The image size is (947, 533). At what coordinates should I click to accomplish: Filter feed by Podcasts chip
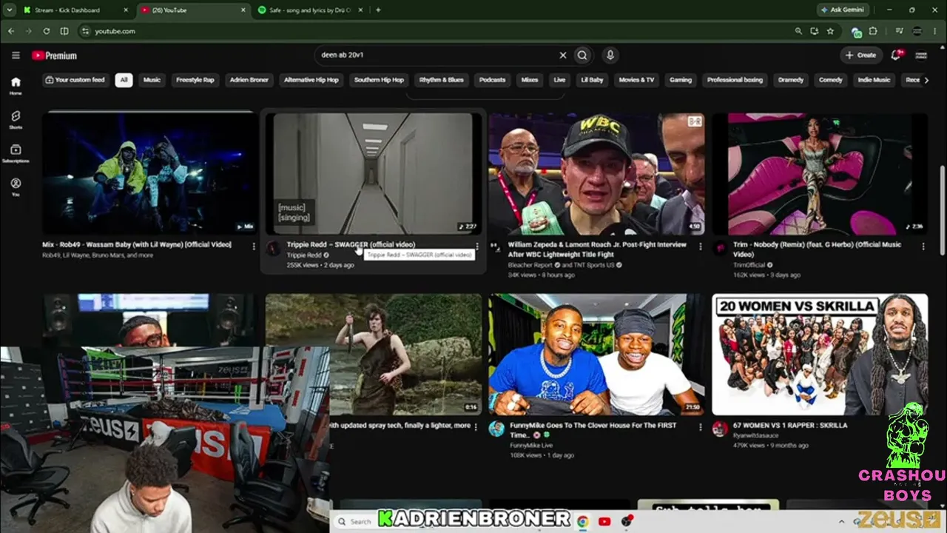[492, 80]
